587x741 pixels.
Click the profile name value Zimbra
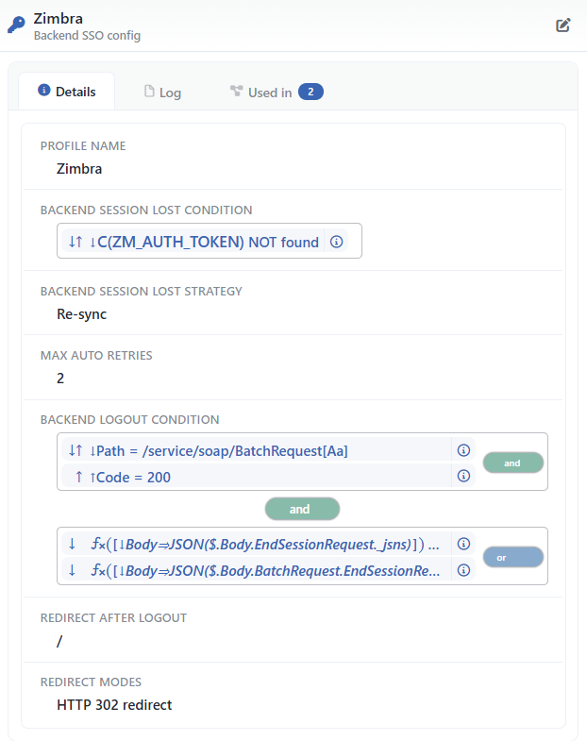(x=79, y=169)
